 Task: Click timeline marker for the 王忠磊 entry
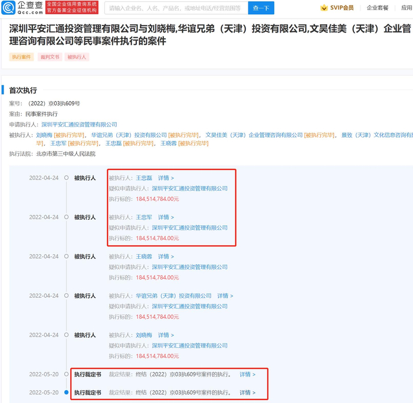(x=66, y=178)
